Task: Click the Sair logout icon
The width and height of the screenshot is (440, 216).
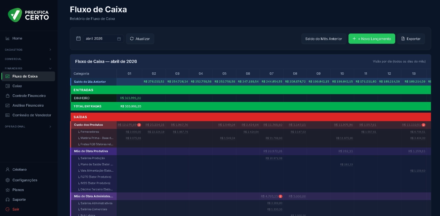Action: coord(7,209)
